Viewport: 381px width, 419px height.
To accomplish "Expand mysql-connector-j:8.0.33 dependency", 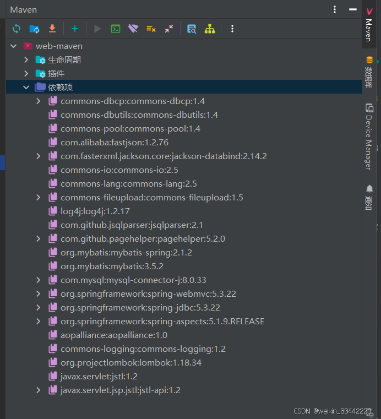I will pos(38,280).
